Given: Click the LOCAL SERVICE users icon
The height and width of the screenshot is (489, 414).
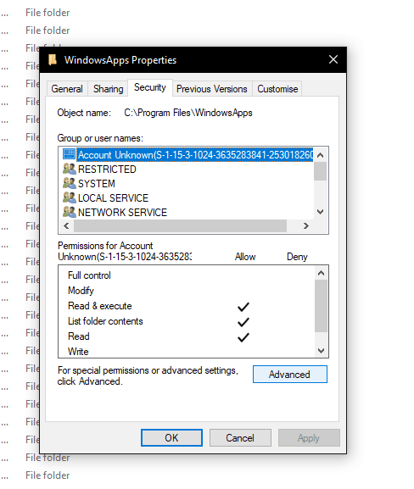Looking at the screenshot, I should click(x=69, y=197).
